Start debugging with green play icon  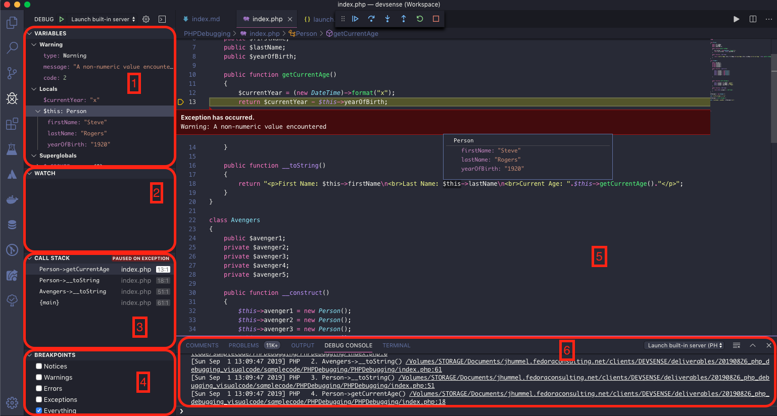tap(62, 19)
